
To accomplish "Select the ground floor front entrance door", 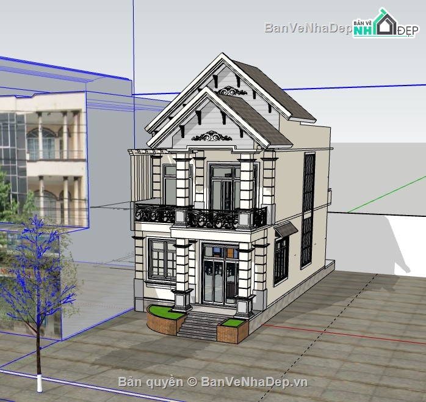I will (219, 275).
